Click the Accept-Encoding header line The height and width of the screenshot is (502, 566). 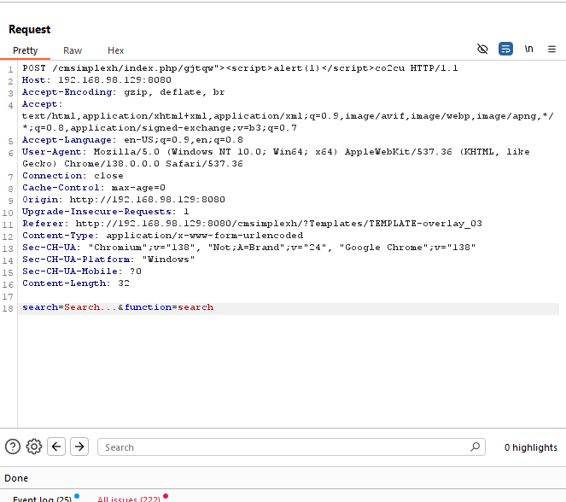(123, 92)
